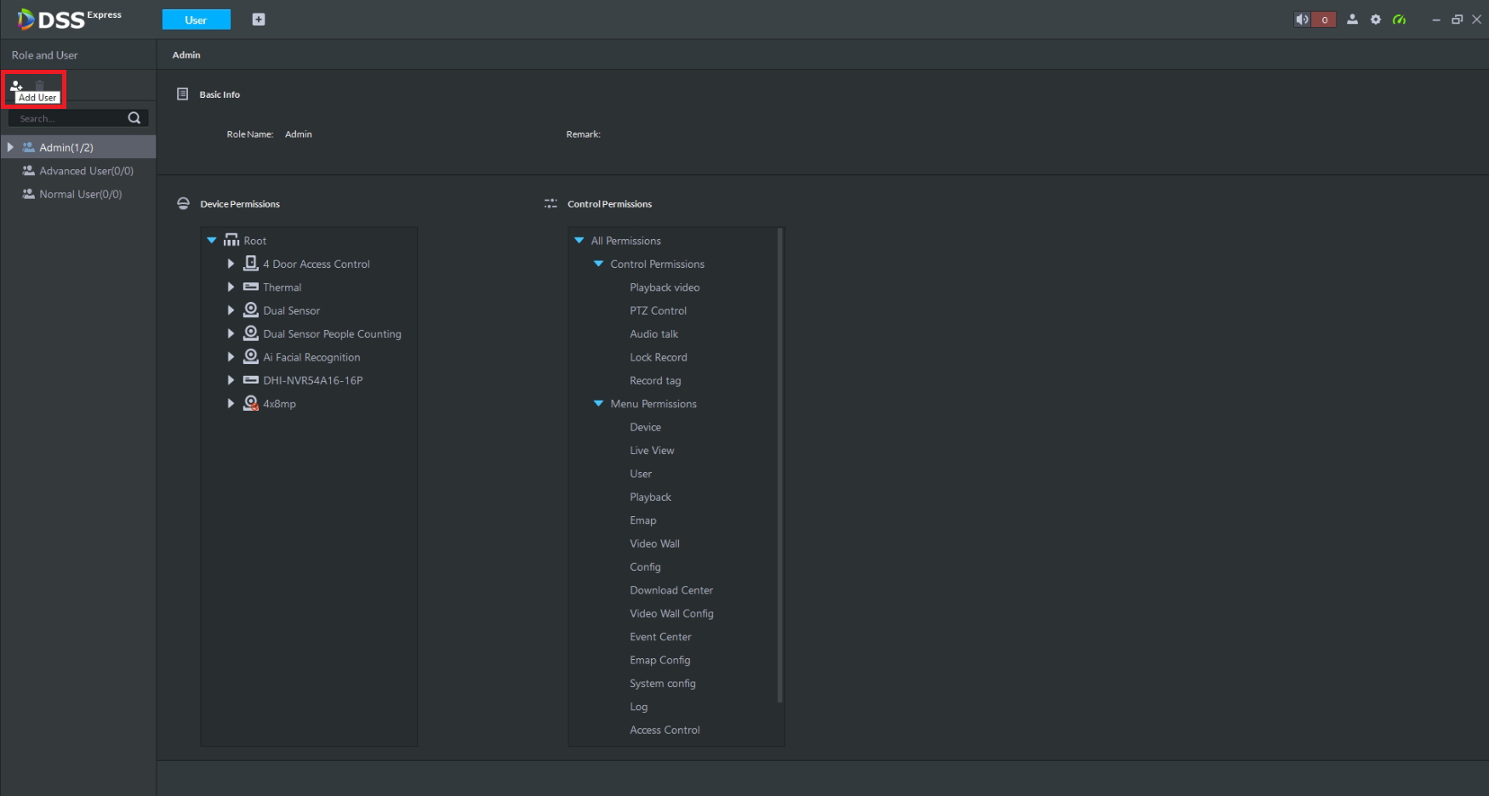Click the trash delete icon
1489x796 pixels.
39,85
